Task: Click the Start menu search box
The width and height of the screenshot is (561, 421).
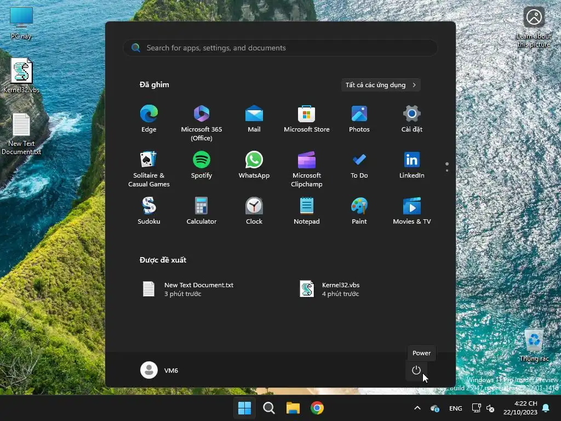Action: 280,48
